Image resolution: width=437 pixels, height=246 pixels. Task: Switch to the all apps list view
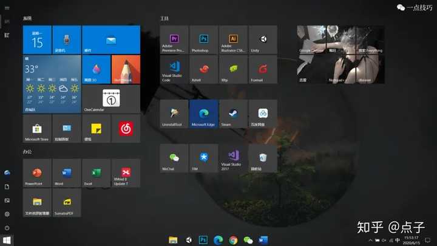point(7,35)
